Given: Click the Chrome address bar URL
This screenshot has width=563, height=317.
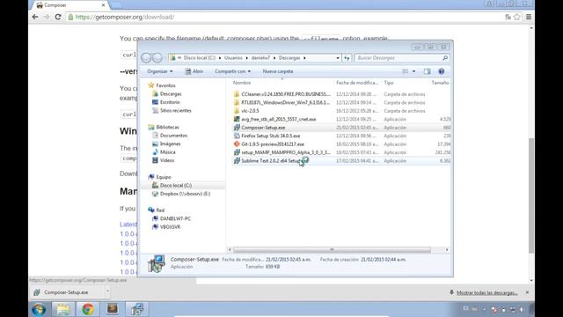Looking at the screenshot, I should [125, 17].
